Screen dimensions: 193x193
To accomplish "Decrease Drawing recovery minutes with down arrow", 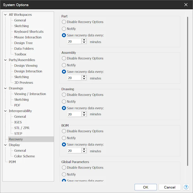I will pos(84,115).
